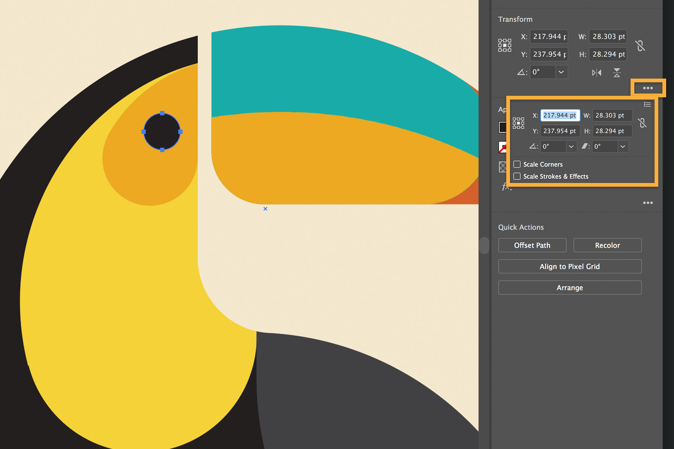Click the black fill color swatch
The width and height of the screenshot is (674, 449).
tap(503, 127)
